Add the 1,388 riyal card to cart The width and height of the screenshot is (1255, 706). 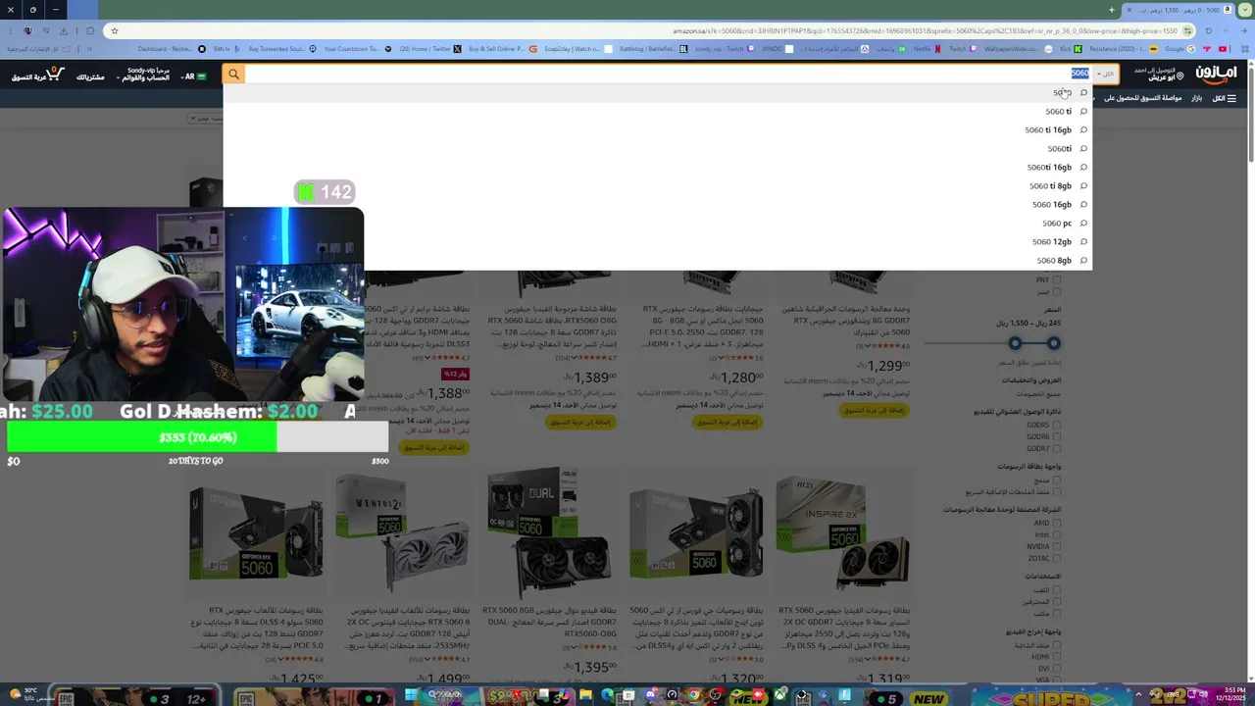[432, 447]
